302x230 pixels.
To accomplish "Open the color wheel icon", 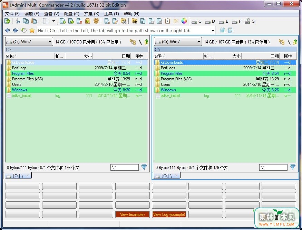I will (184, 21).
